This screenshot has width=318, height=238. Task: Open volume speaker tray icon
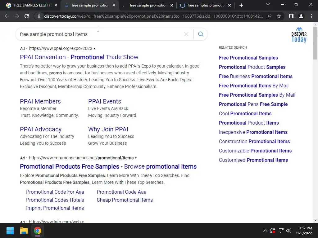289,231
